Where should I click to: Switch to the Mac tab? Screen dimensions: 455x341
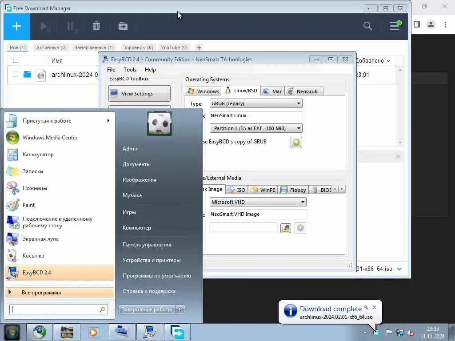(272, 91)
